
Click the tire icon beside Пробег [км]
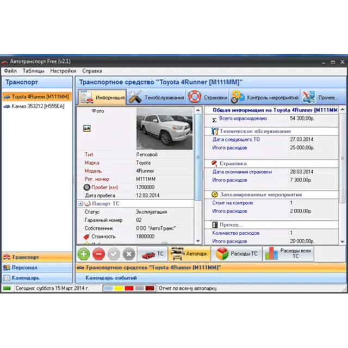[87, 187]
